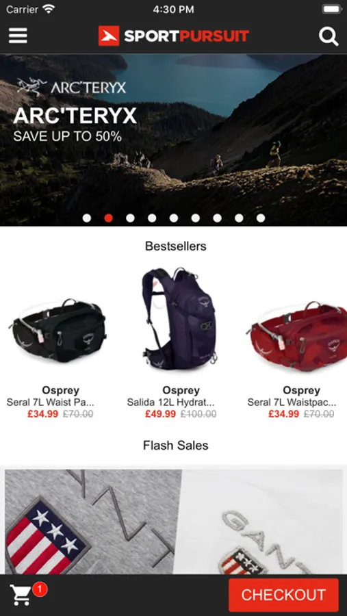Open the hamburger menu
347x616 pixels.
[x=18, y=36]
